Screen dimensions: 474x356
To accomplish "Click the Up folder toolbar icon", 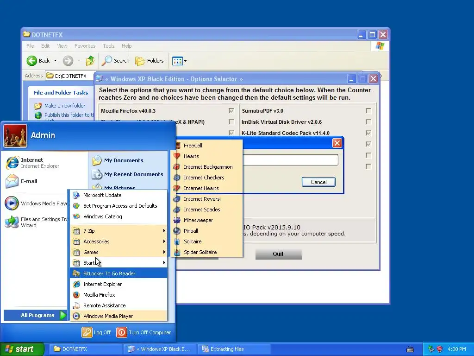I will coord(90,61).
